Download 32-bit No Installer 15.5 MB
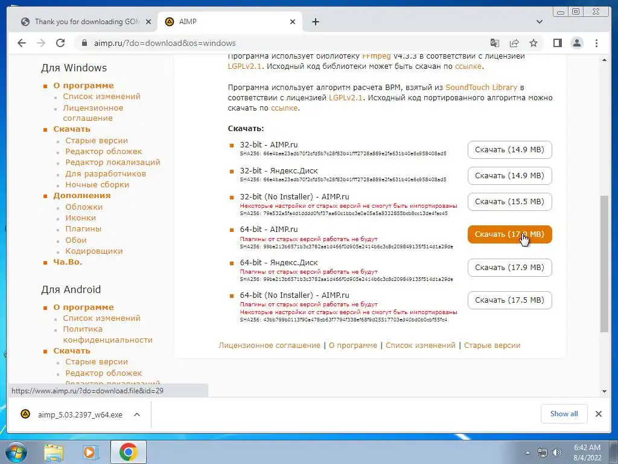Screen dimensions: 618x464 point(509,202)
